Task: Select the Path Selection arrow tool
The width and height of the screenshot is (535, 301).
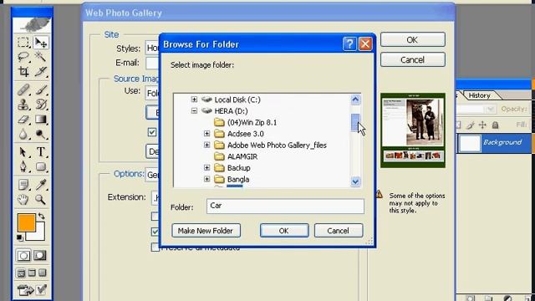Action: (23, 151)
